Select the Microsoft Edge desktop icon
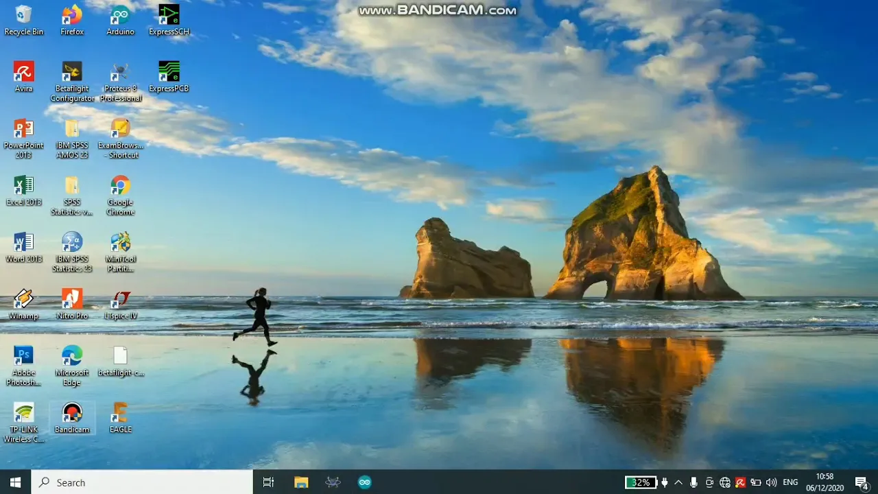878x494 pixels. coord(72,366)
